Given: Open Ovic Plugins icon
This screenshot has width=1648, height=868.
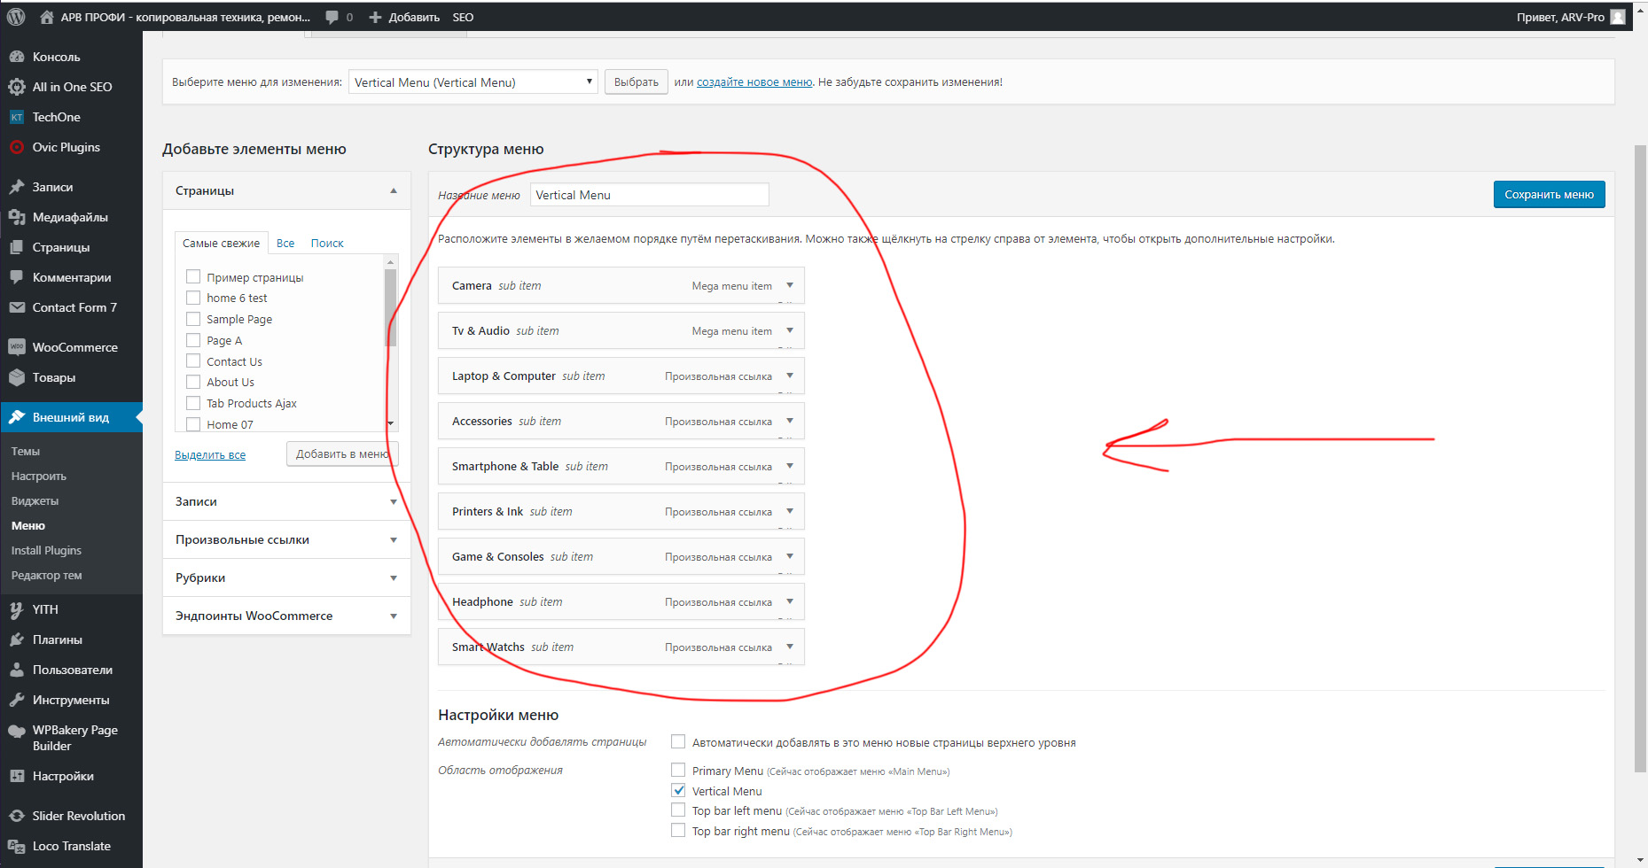Looking at the screenshot, I should tap(17, 147).
